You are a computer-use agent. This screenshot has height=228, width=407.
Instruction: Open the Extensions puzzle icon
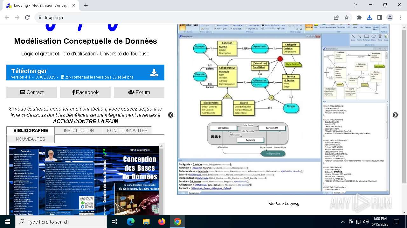tap(359, 18)
